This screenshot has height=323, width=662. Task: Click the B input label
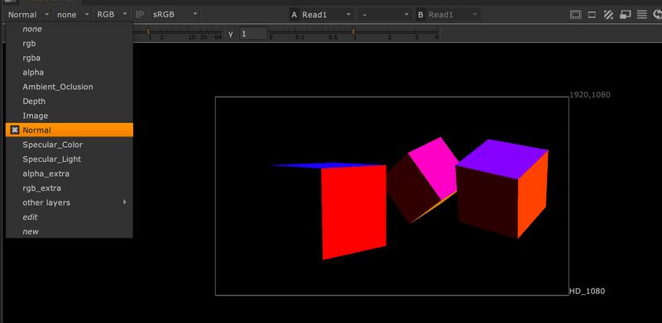click(420, 15)
